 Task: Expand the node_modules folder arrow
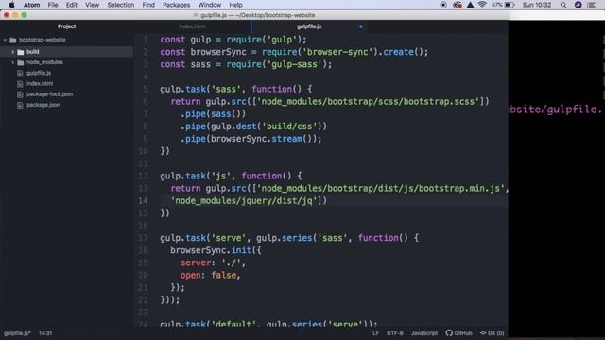12,62
